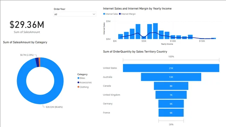Select the United Kingdom funnel bar

(171, 95)
